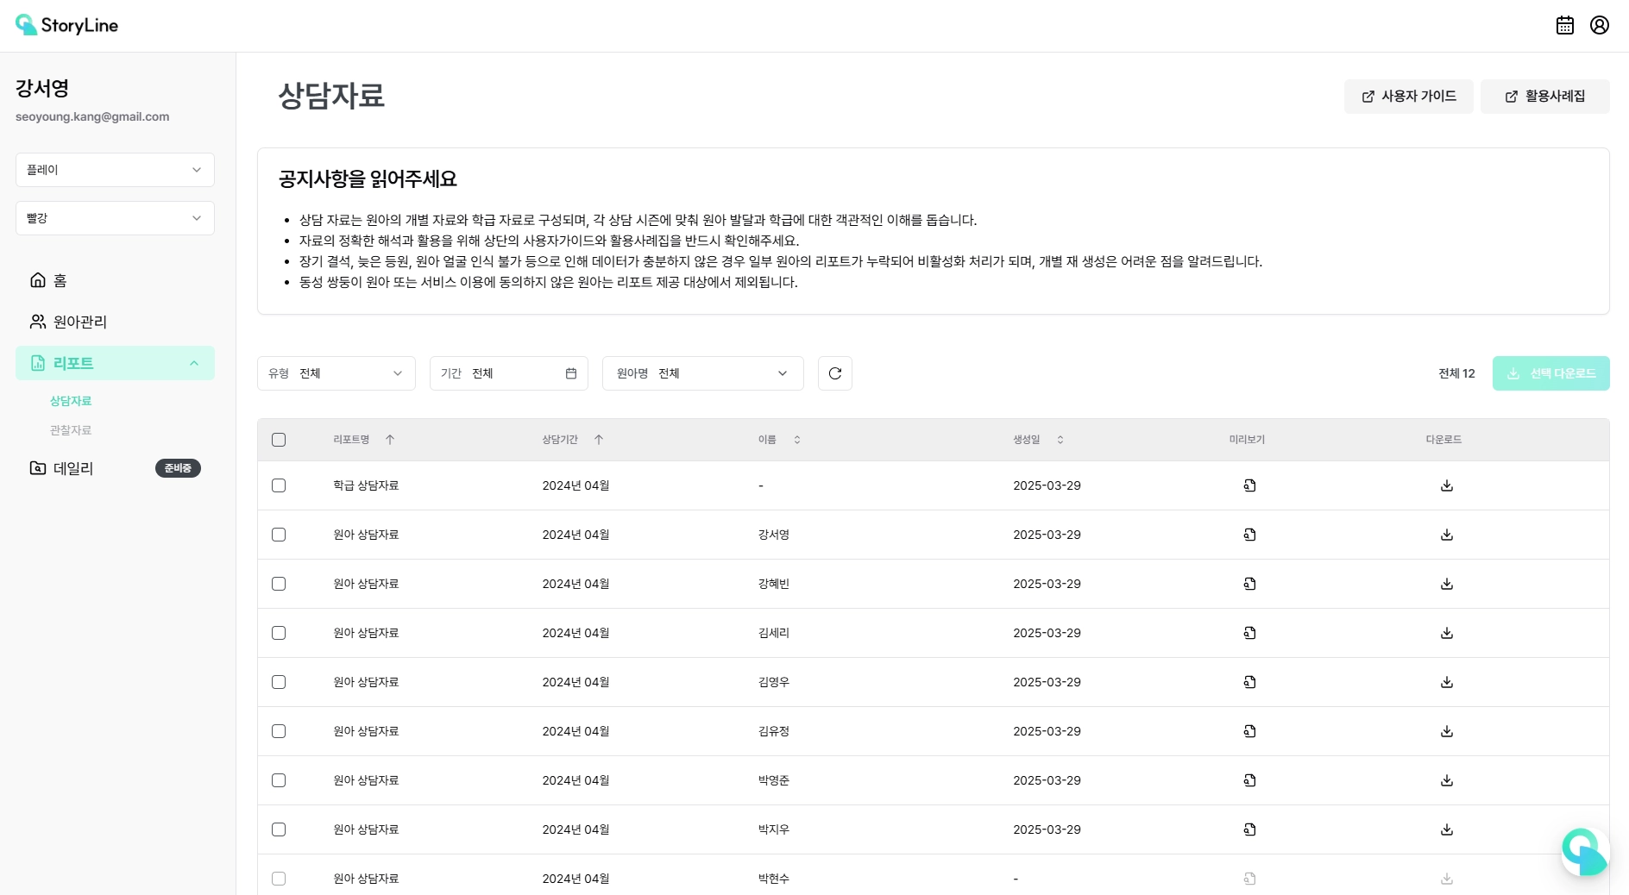Viewport: 1629px width, 895px height.
Task: Sort by 리포트명 column arrow
Action: pos(390,440)
